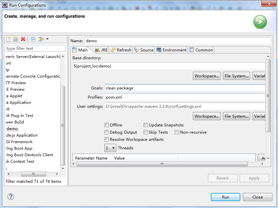The image size is (278, 208).
Task: Click the main panel's horizontal scrollbar thumb
Action: click(162, 164)
